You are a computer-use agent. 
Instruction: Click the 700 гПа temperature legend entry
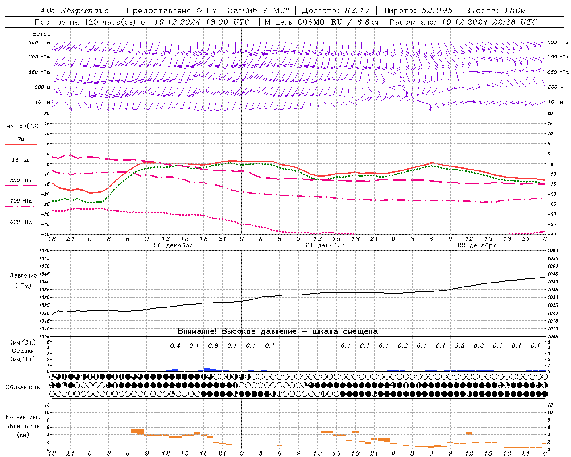[21, 201]
